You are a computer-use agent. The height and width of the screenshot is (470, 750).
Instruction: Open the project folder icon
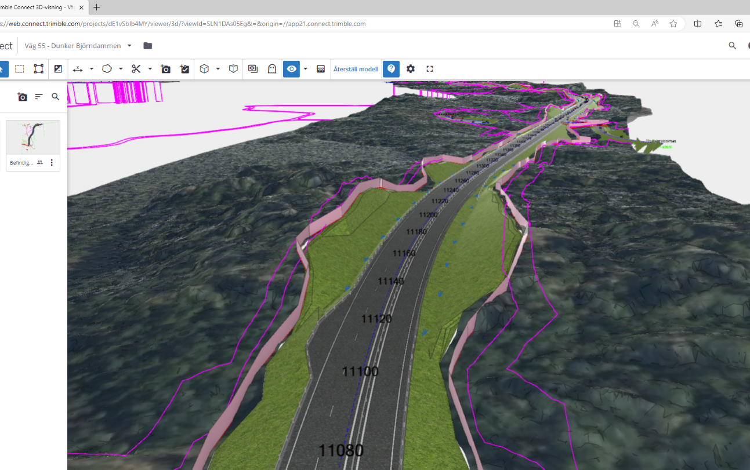[x=147, y=45]
